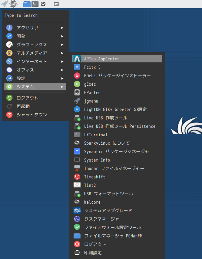Viewport: 202px width, 259px height.
Task: Open ファイアウォール設定ツール
Action: coord(117,227)
